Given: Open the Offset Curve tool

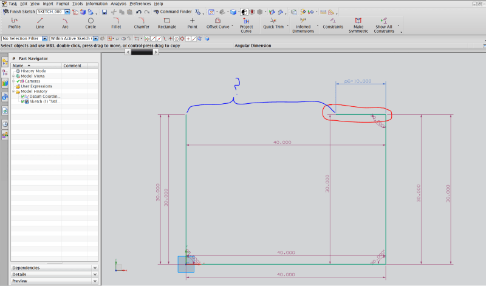Looking at the screenshot, I should point(218,24).
